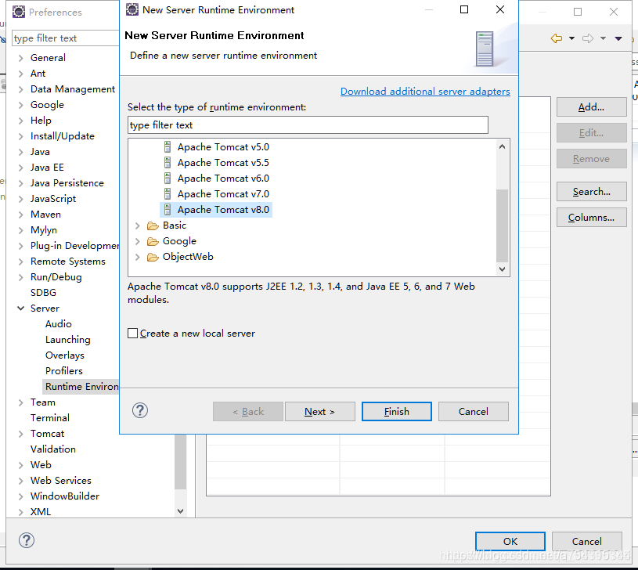
Task: Cancel the Preferences window
Action: (x=587, y=541)
